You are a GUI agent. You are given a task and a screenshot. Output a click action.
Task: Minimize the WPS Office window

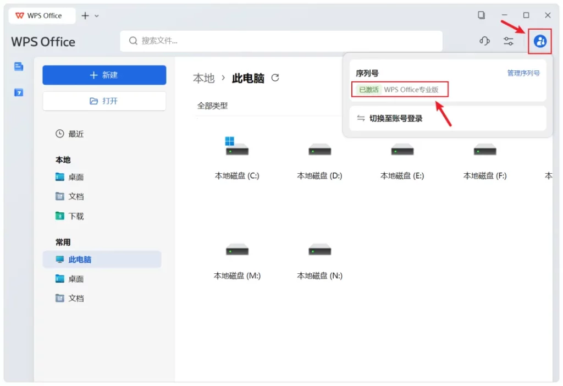click(504, 15)
